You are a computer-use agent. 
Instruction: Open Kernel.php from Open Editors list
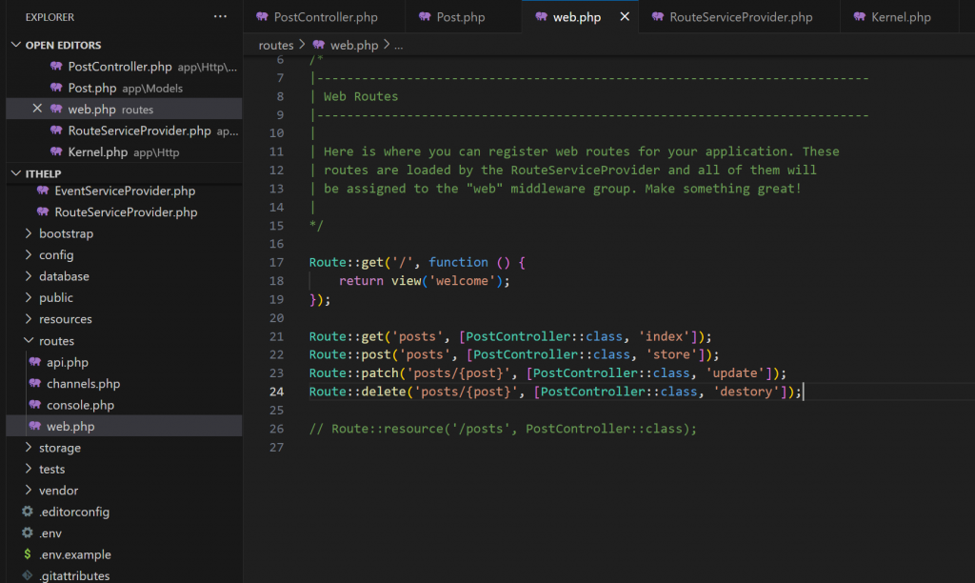coord(125,151)
